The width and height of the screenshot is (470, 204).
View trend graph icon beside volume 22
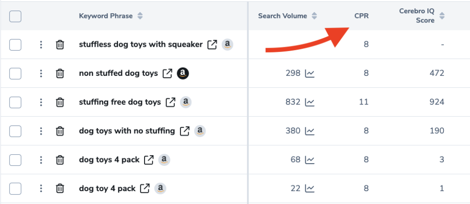[310, 189]
